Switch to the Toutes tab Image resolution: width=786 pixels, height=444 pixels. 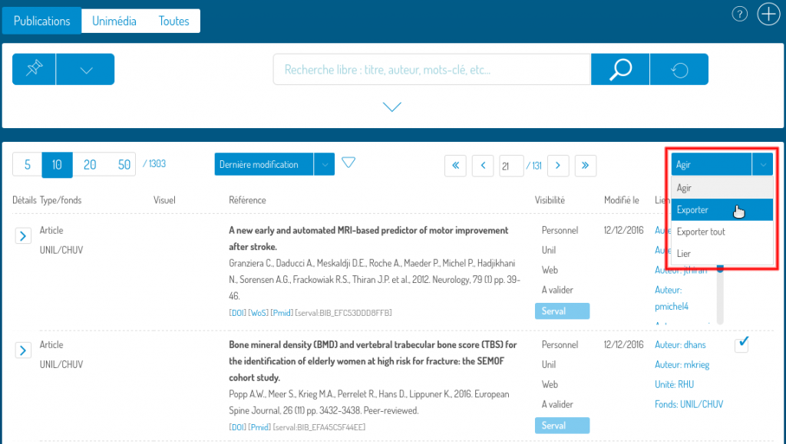coord(174,21)
